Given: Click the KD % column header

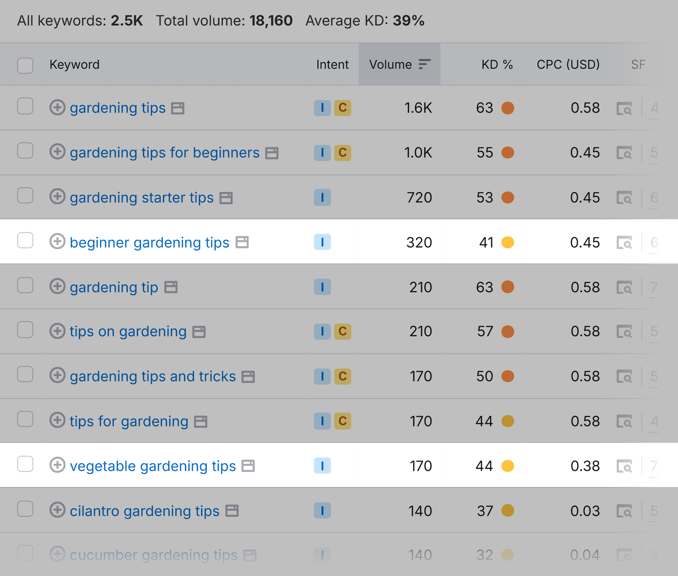Looking at the screenshot, I should 497,64.
